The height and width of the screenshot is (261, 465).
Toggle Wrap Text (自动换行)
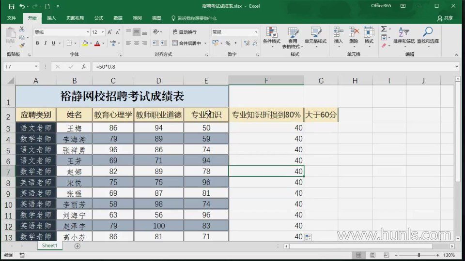185,32
